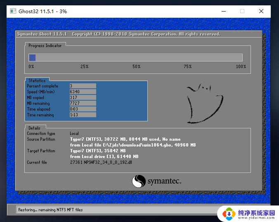Select the Speed value 6340
This screenshot has height=222, width=279.
point(83,92)
